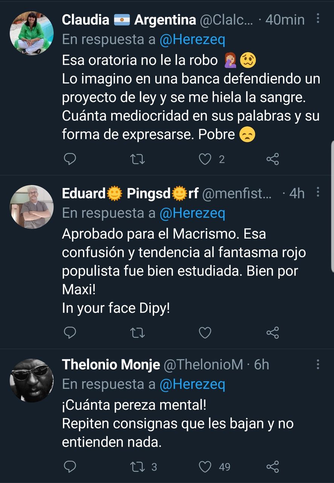Open Thelonio Monje's profile avatar

[32, 380]
